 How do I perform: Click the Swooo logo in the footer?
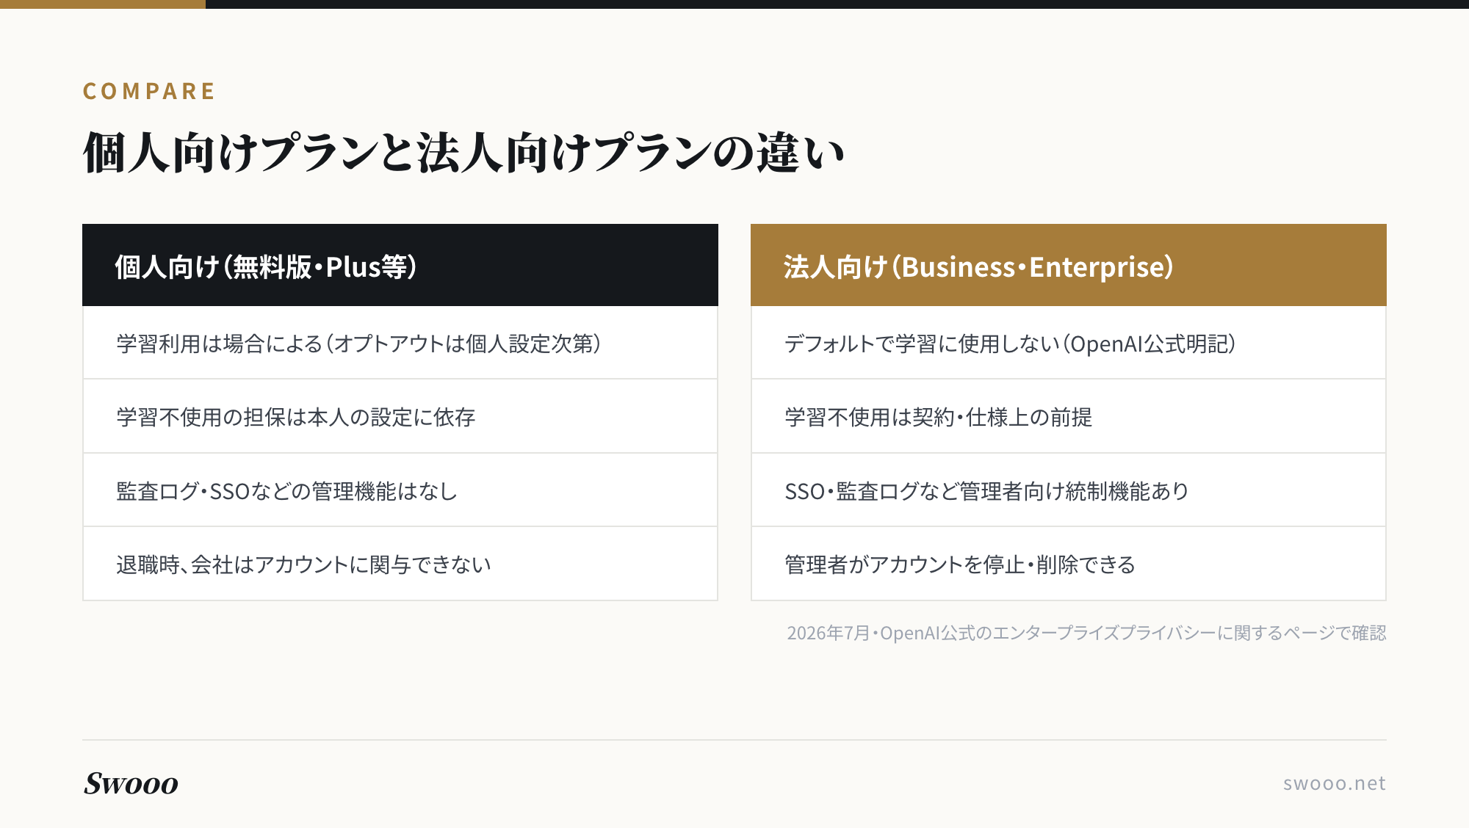pyautogui.click(x=131, y=783)
